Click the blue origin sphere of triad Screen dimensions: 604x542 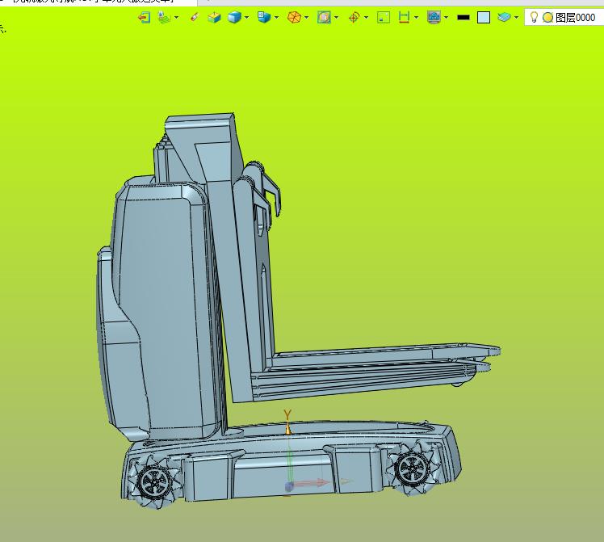[x=289, y=486]
